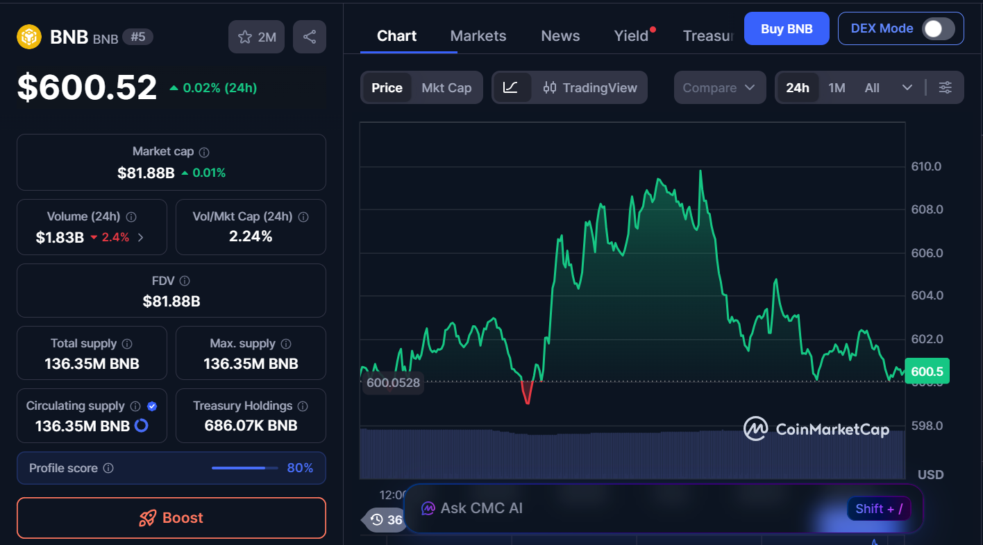Open chart settings sliders icon
The width and height of the screenshot is (983, 545).
(x=945, y=87)
